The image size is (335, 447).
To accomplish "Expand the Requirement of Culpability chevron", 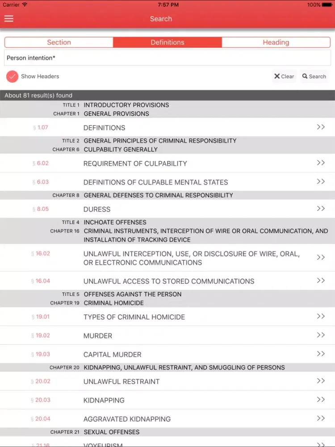I will (320, 163).
